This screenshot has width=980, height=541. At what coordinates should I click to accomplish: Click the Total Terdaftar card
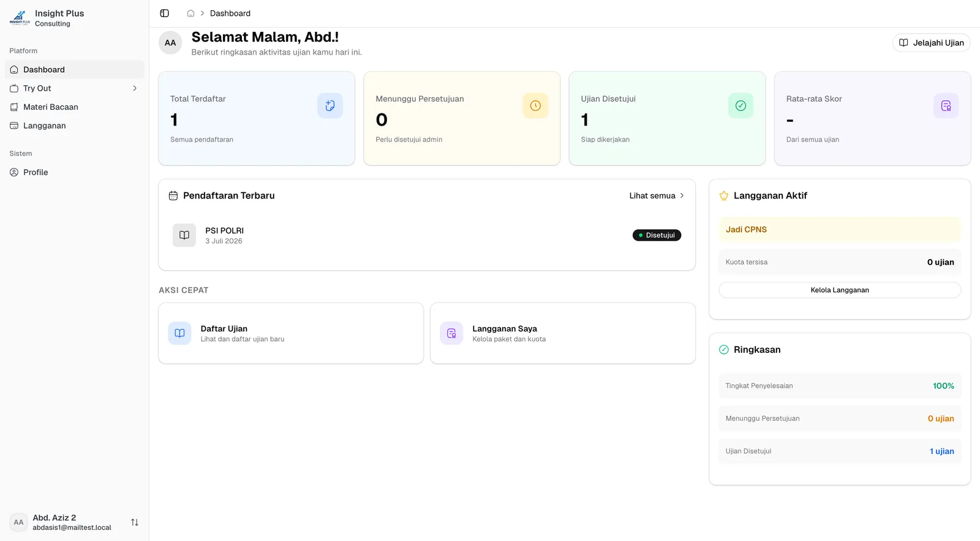pos(257,118)
